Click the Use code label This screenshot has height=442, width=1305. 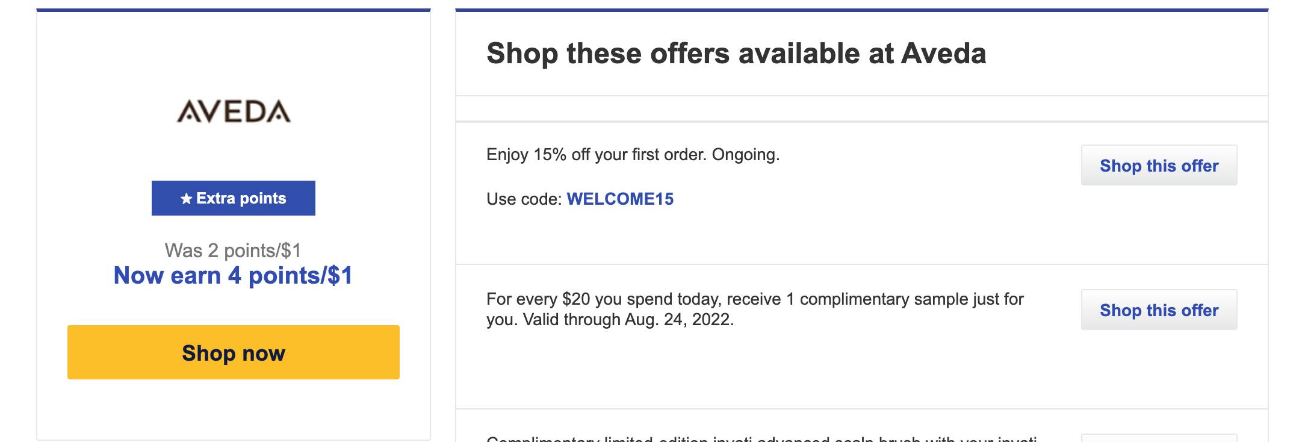[524, 199]
